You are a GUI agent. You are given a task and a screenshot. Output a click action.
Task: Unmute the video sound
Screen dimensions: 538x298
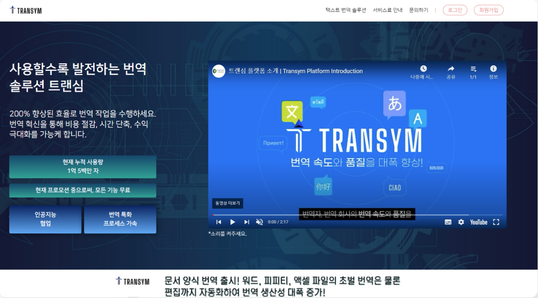259,222
